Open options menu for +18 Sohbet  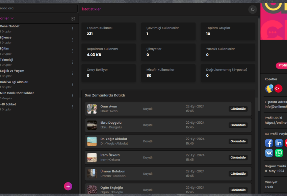[73, 107]
